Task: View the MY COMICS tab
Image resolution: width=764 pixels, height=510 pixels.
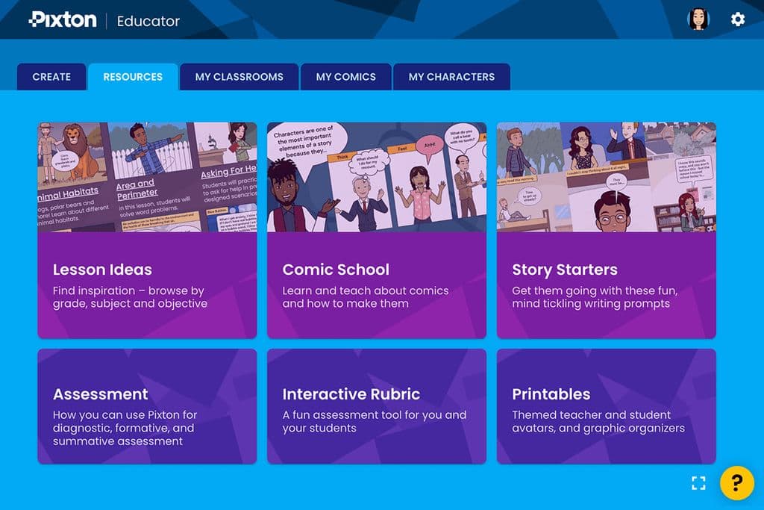Action: (x=345, y=77)
